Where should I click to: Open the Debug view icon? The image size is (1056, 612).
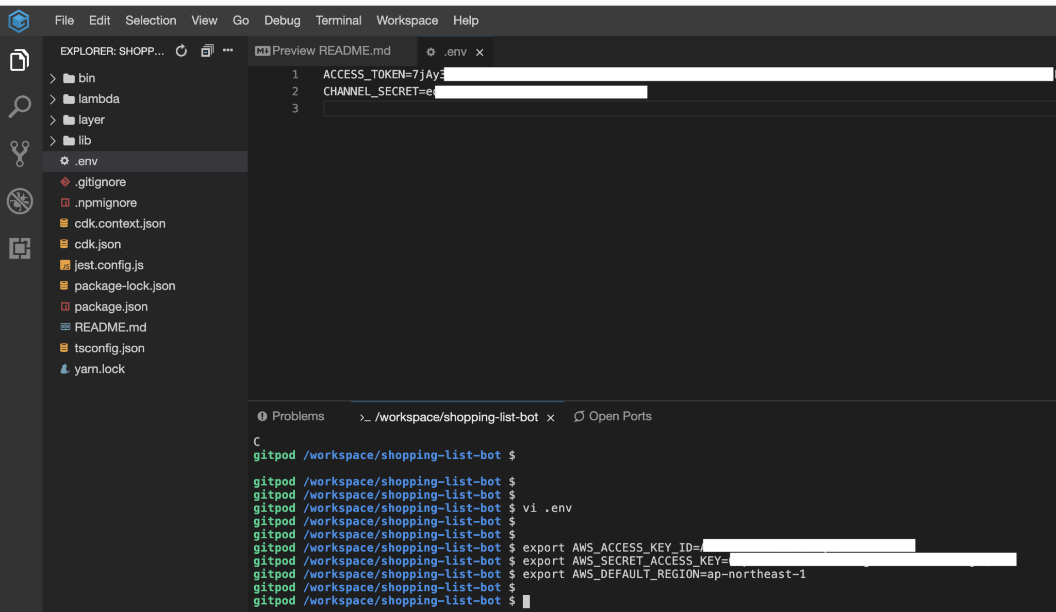click(x=20, y=201)
